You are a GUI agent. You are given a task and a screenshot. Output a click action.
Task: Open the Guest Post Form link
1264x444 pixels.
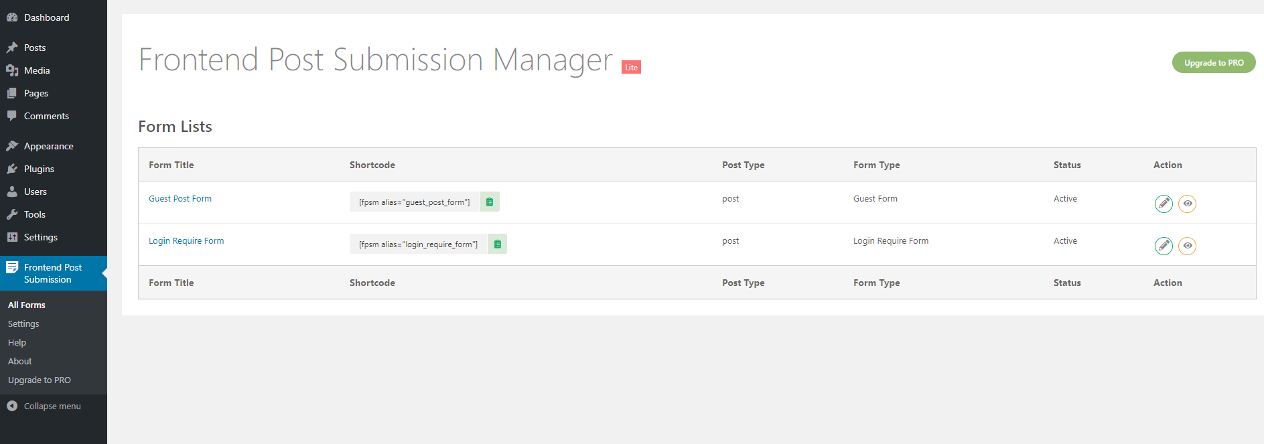[180, 198]
